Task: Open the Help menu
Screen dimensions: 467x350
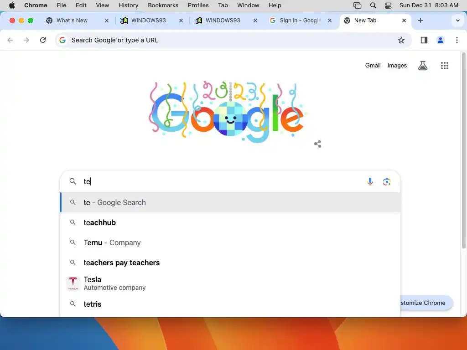Action: pos(275,5)
